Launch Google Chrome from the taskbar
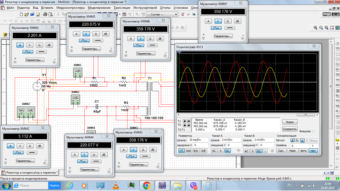This screenshot has height=191, width=340. (x=146, y=185)
